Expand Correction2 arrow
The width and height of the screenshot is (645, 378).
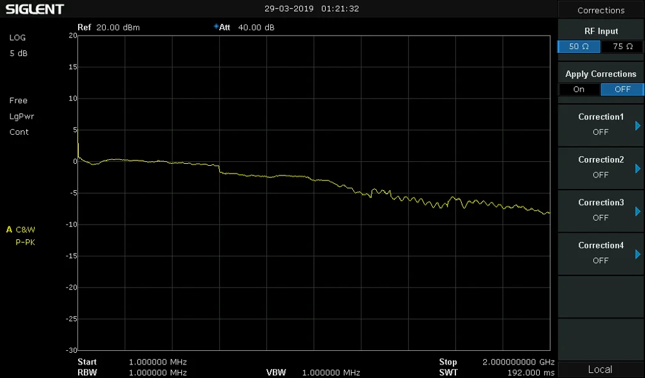pos(638,168)
